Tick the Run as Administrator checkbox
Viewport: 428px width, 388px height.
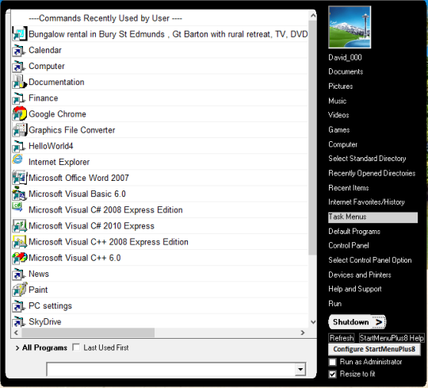(x=332, y=362)
